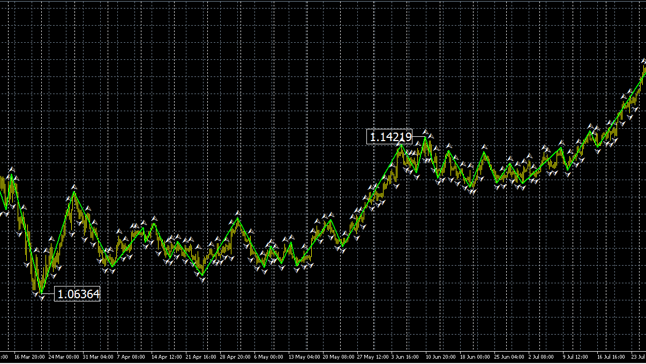Image resolution: width=646 pixels, height=364 pixels.
Task: Click the 20 May 08:00 time label
Action: click(x=339, y=357)
